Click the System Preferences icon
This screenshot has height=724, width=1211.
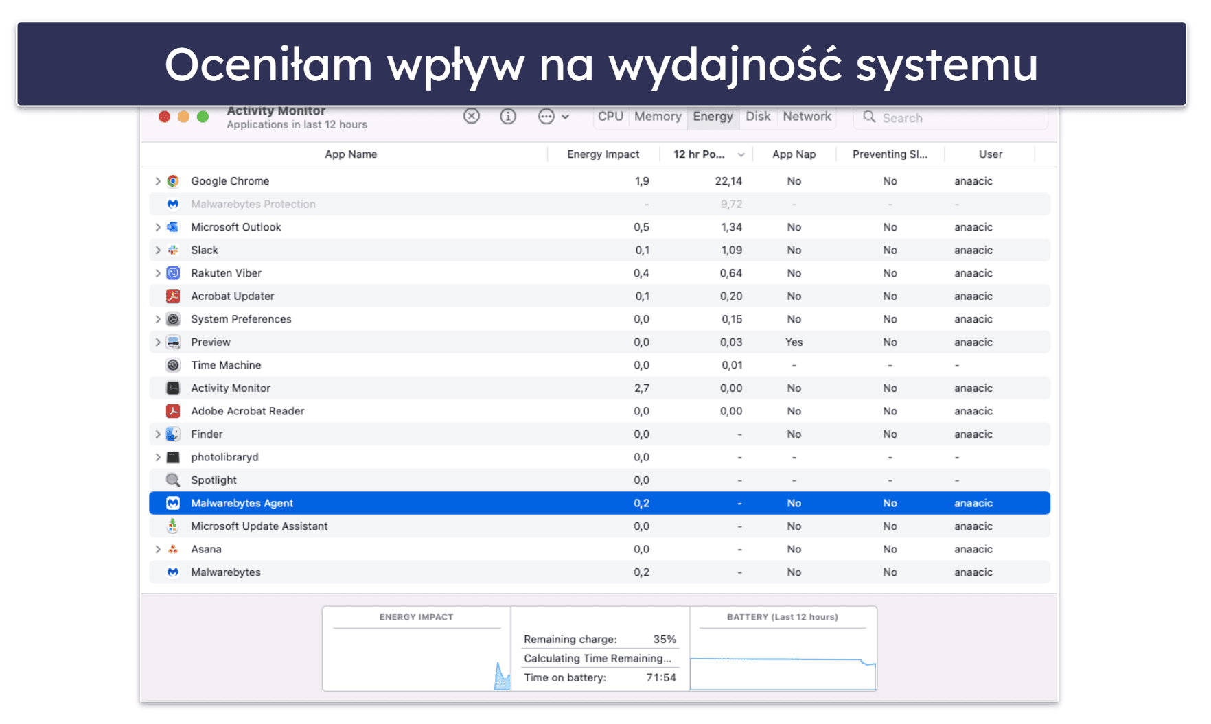173,319
